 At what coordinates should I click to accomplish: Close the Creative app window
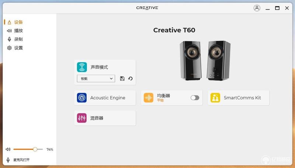(287, 8)
